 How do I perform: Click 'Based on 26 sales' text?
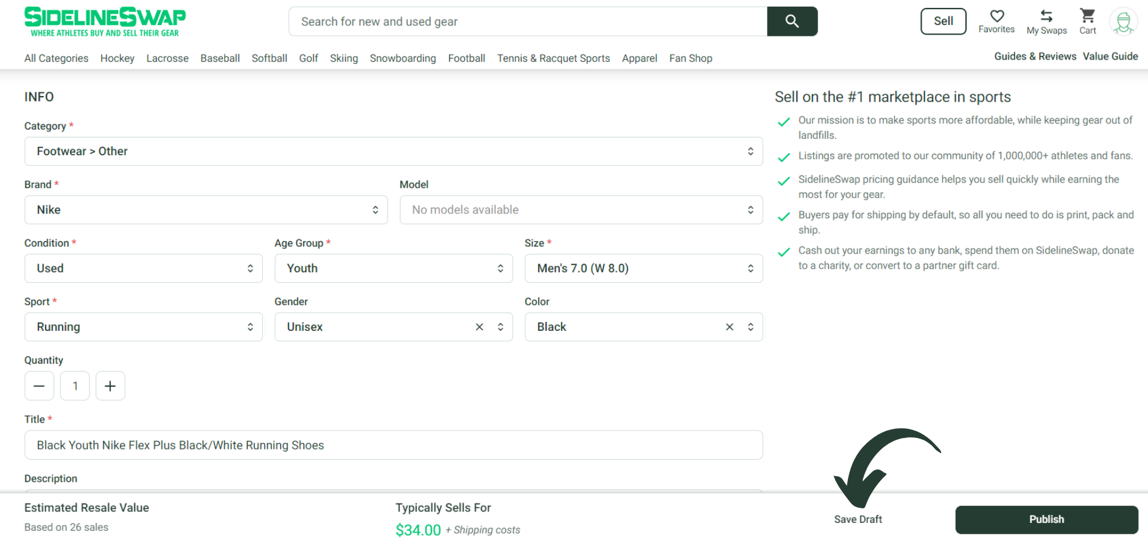click(x=66, y=527)
